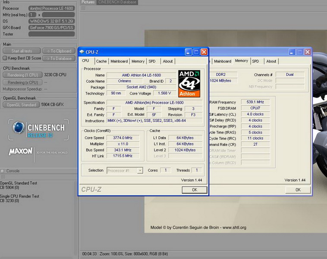Screen dimensions: 327x259
Task: Click the 5904 CB-GFX score text
Action: click(x=52, y=104)
